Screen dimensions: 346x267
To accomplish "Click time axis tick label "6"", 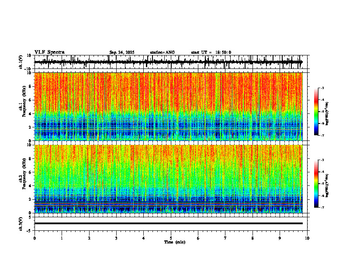I will click(198, 238).
